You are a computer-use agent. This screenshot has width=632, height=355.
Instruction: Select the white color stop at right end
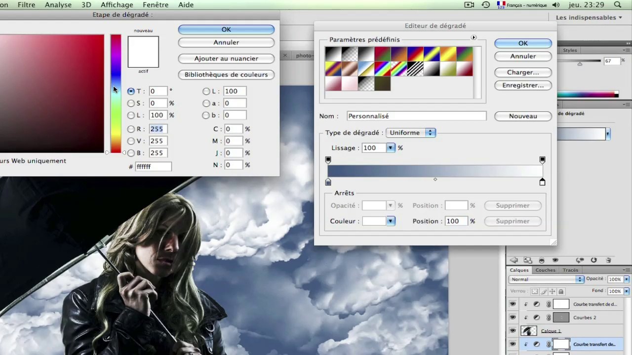542,182
